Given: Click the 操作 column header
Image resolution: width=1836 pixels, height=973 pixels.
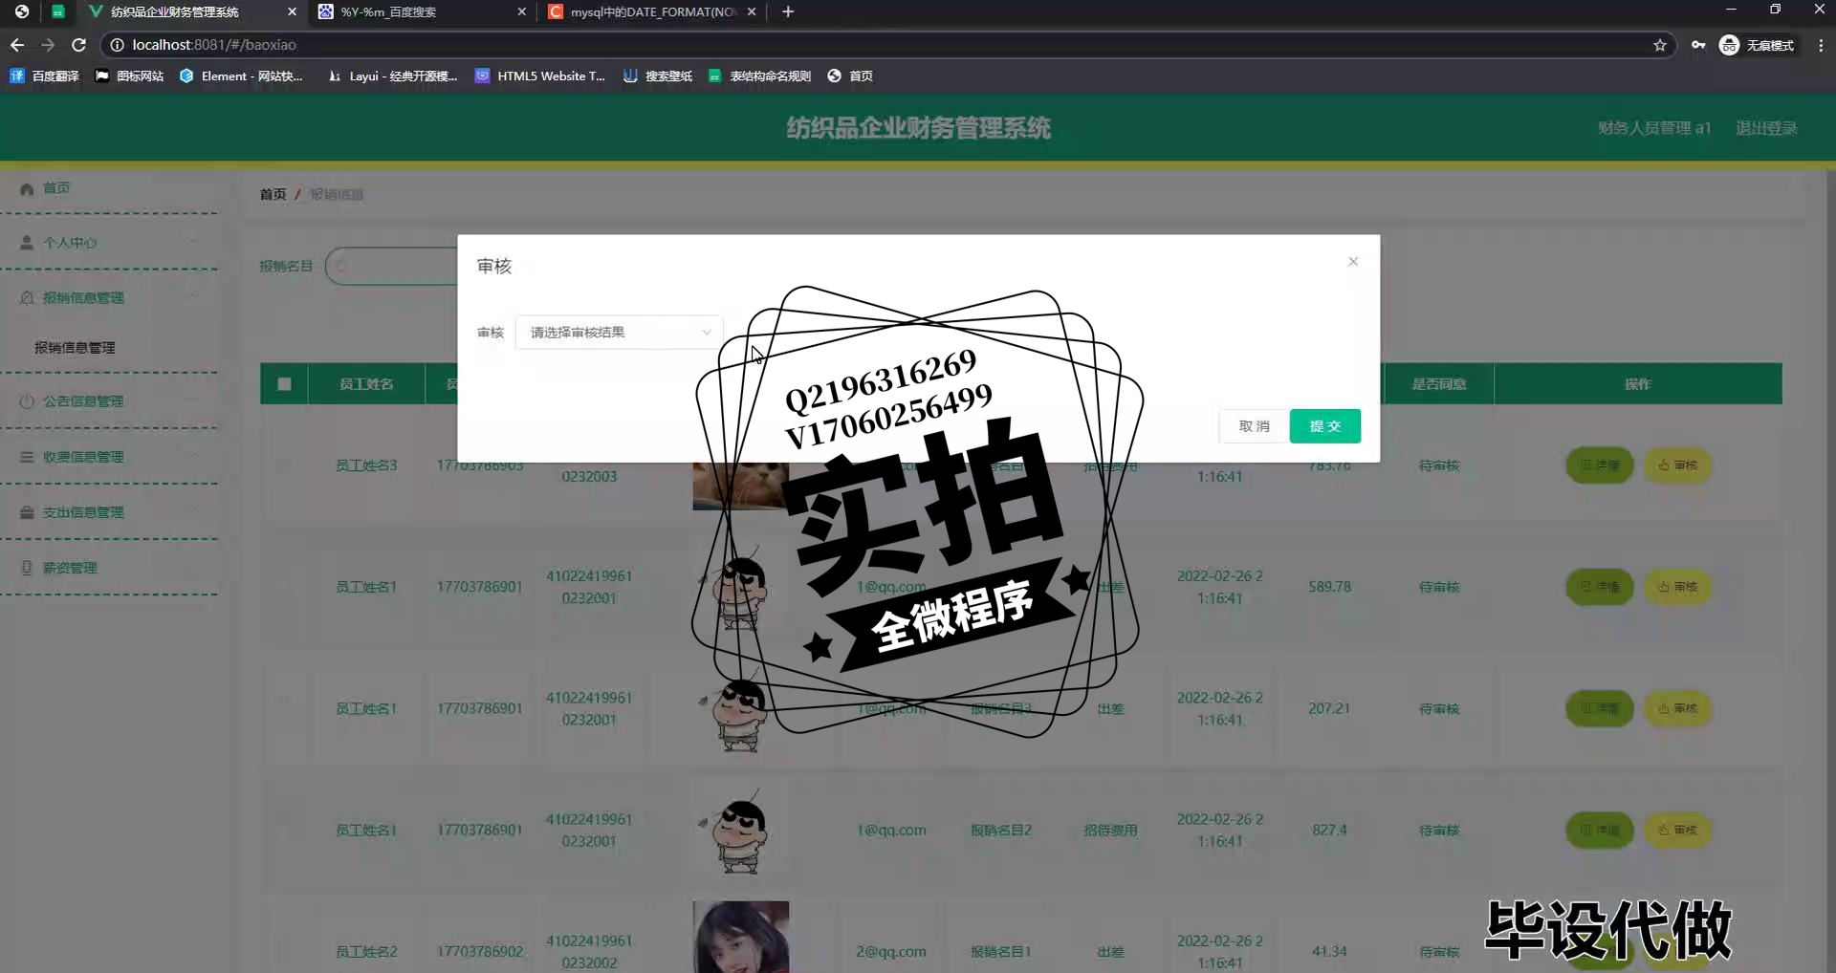Looking at the screenshot, I should point(1637,384).
